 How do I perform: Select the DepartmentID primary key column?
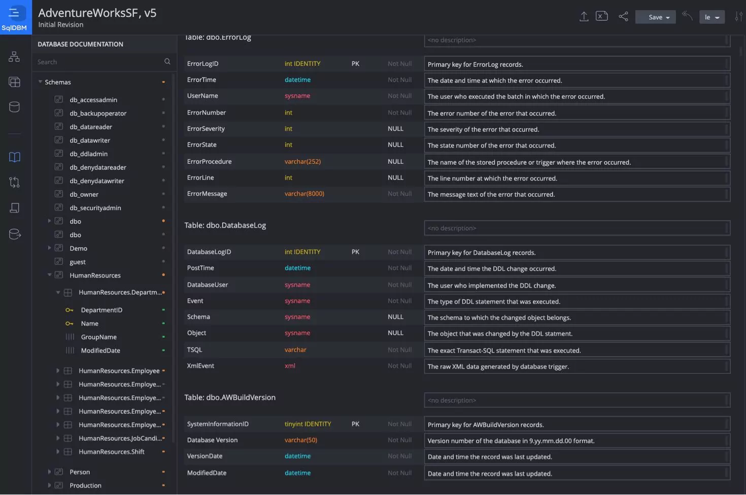(x=101, y=309)
